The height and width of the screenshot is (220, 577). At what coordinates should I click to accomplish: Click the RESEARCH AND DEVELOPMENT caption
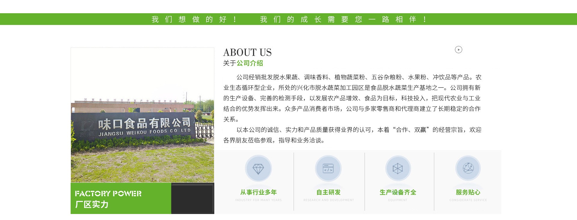click(328, 200)
